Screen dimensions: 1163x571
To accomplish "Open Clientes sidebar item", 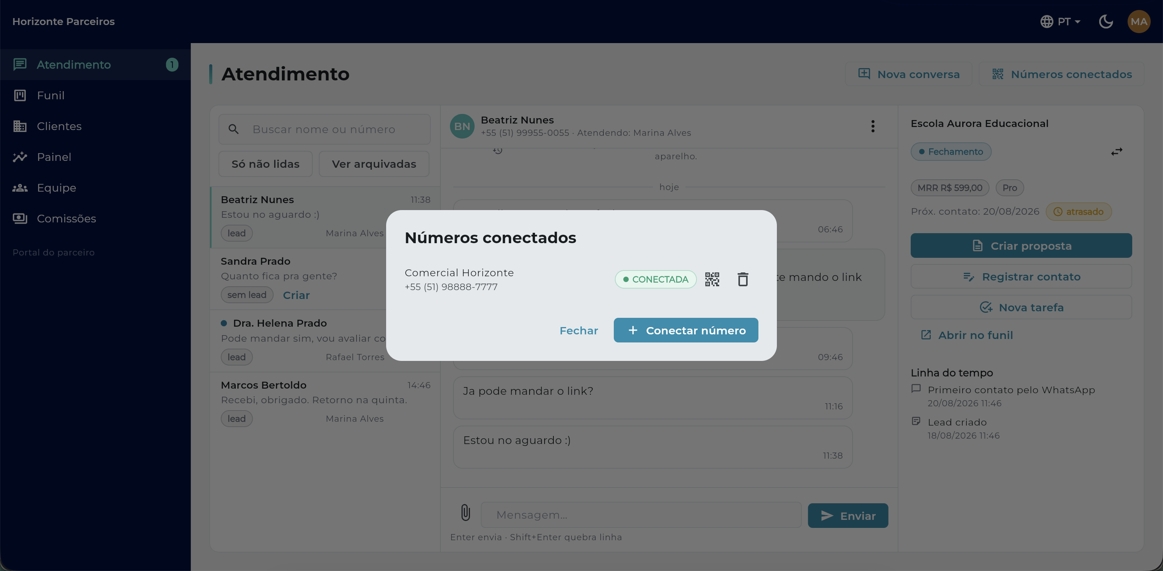I will [95, 126].
